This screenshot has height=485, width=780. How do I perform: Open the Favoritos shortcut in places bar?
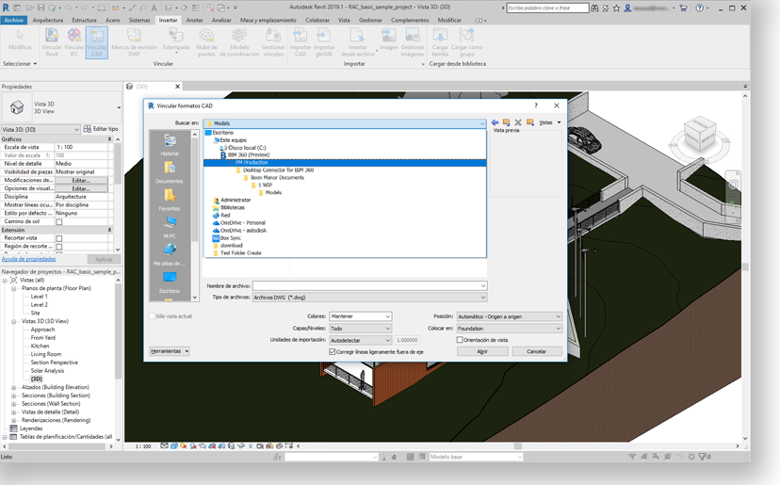(170, 200)
